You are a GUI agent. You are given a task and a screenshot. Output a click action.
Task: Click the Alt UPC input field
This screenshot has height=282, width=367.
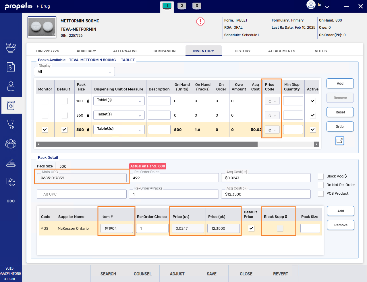82,194
